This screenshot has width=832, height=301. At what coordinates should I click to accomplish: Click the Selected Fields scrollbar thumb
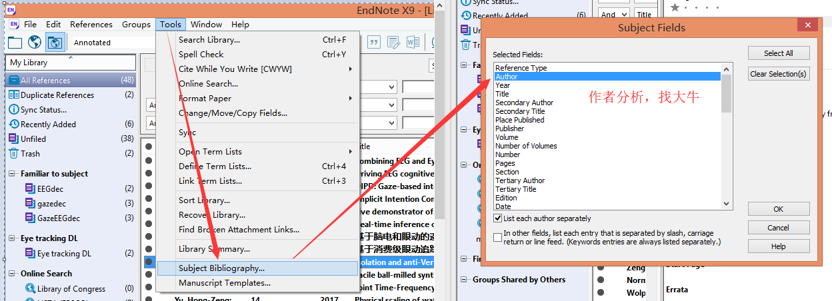tap(727, 93)
